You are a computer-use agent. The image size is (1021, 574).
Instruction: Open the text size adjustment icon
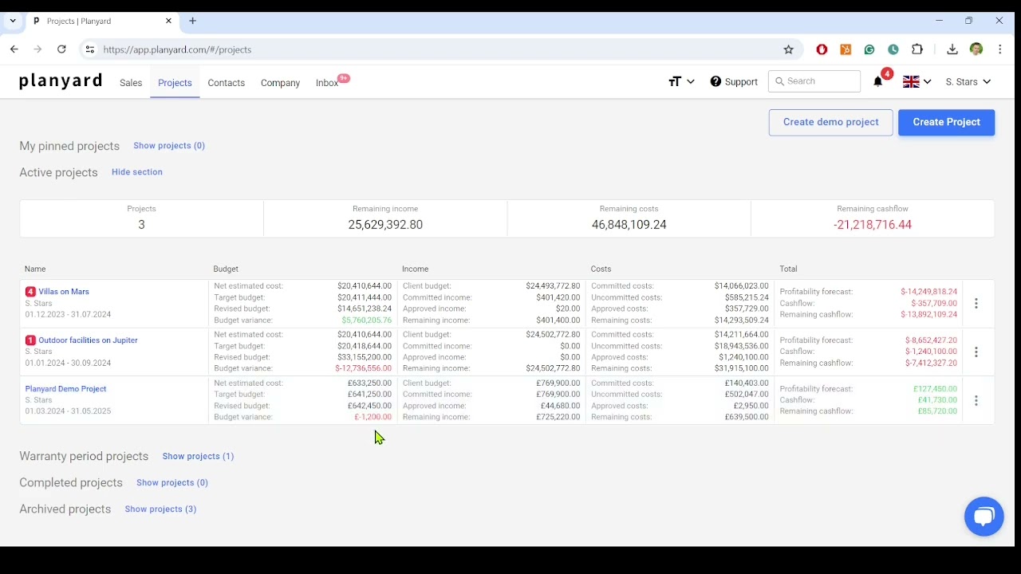coord(681,81)
